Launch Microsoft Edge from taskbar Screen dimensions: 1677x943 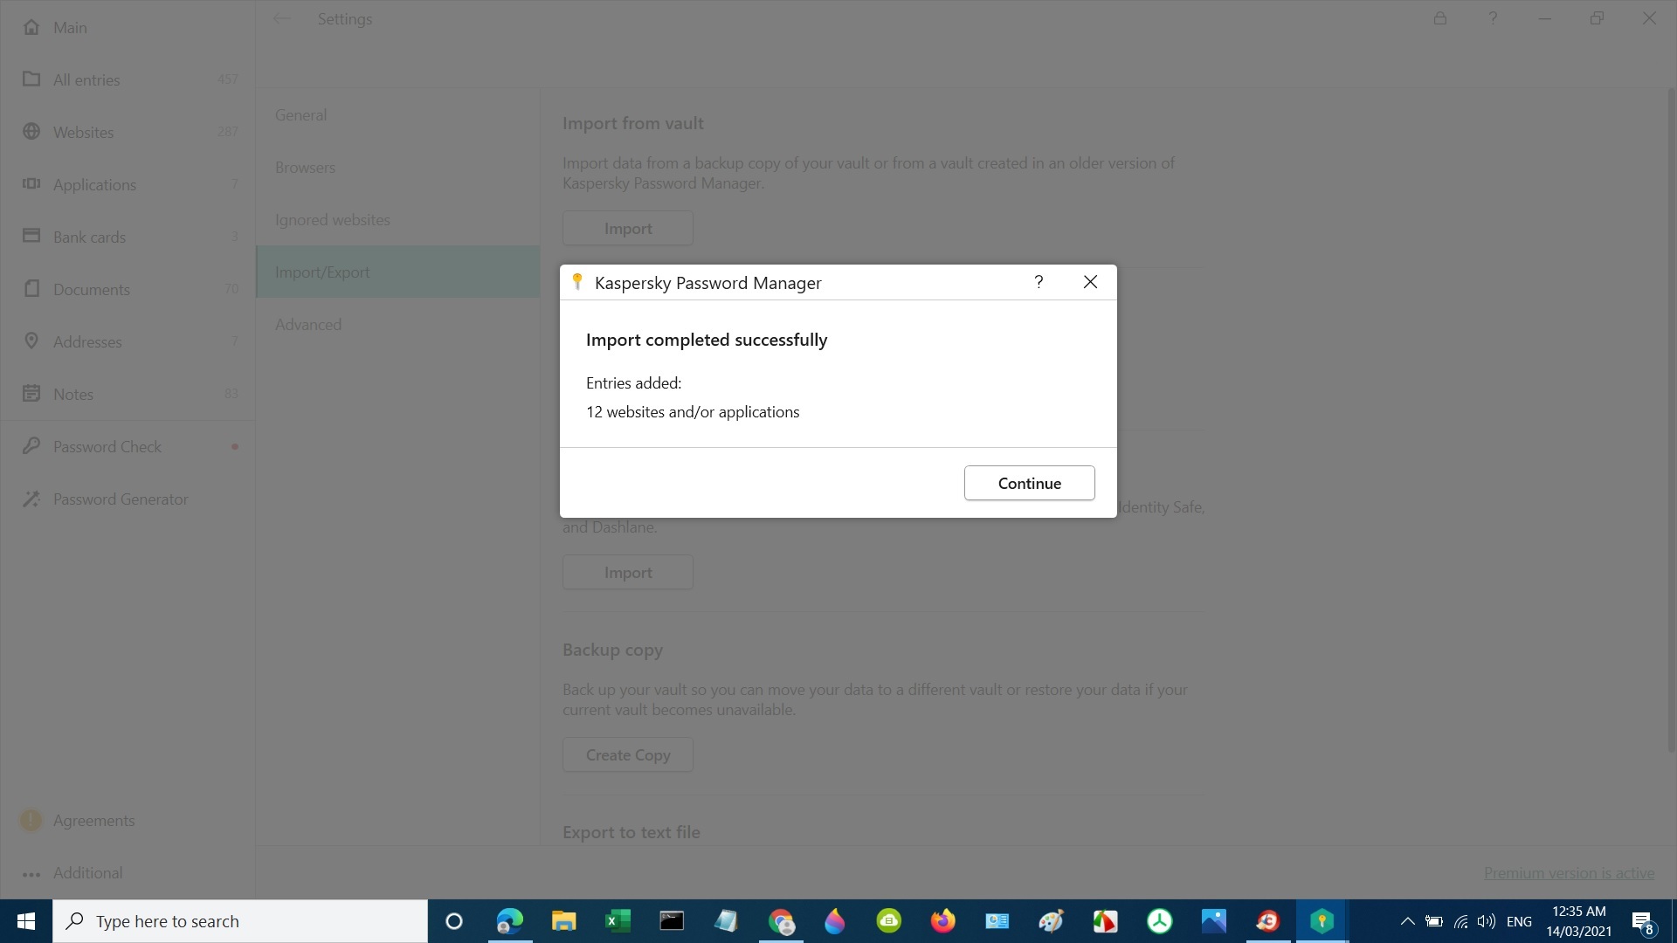coord(509,921)
